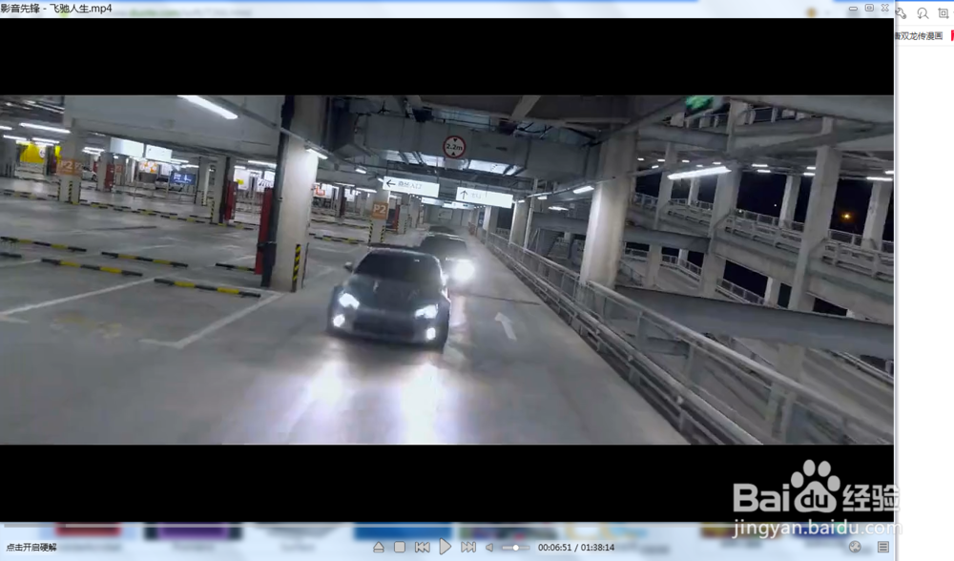Click the video frame to toggle playback

tap(446, 270)
